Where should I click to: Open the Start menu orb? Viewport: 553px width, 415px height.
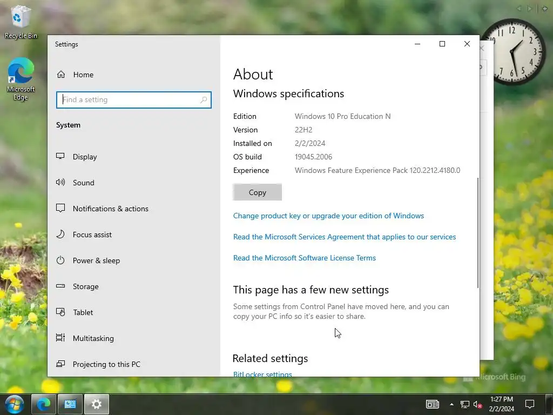pos(15,404)
